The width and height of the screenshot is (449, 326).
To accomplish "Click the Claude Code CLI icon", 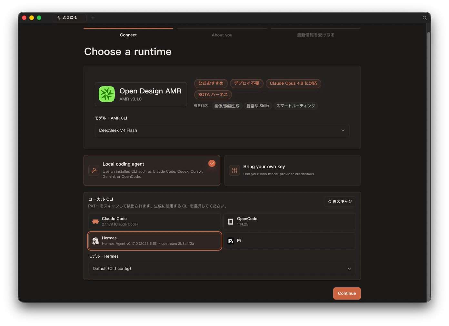I will (95, 222).
